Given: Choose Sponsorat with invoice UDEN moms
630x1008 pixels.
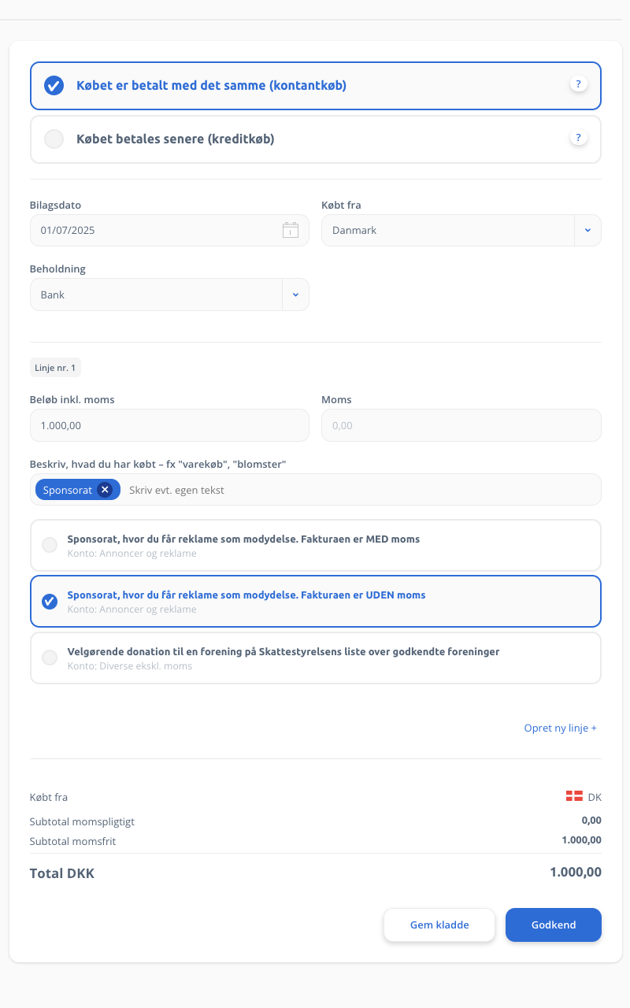Looking at the screenshot, I should pos(316,602).
